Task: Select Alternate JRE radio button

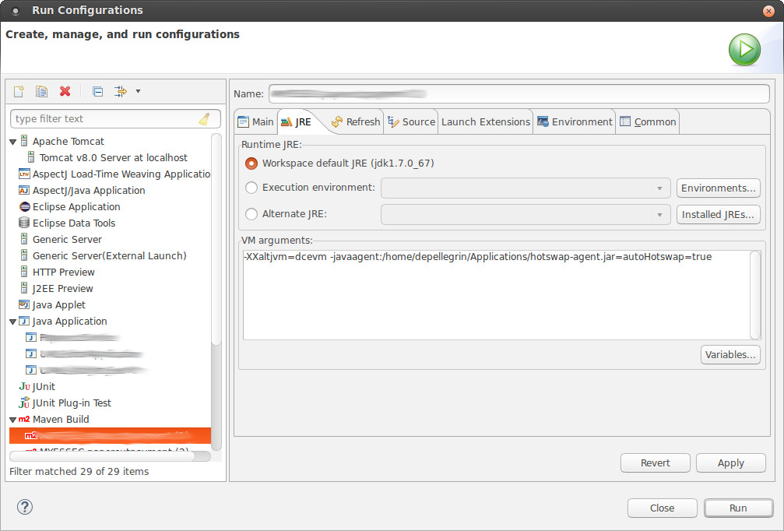Action: coord(251,214)
